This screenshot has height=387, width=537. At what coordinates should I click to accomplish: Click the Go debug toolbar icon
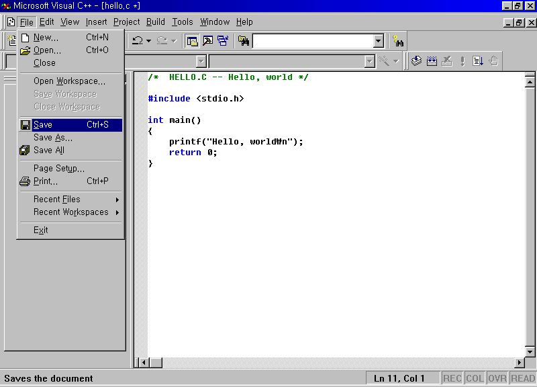click(x=478, y=61)
